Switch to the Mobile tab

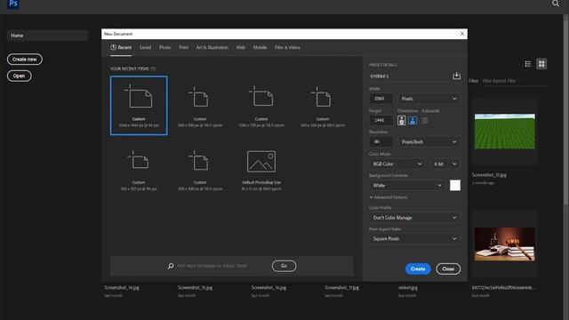[x=260, y=47]
